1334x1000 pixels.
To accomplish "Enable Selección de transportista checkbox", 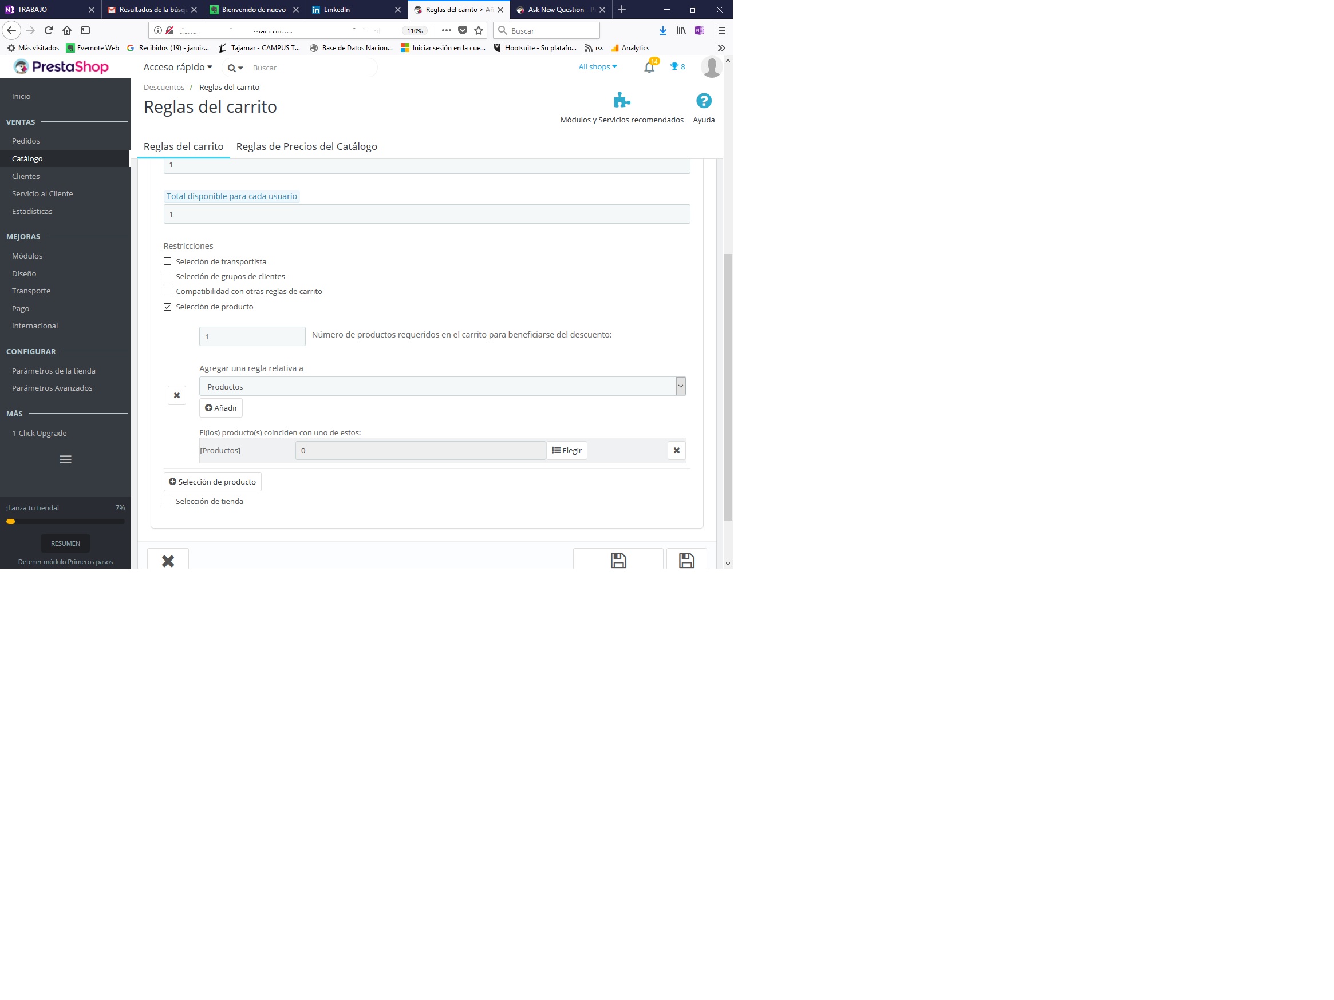I will pyautogui.click(x=168, y=261).
